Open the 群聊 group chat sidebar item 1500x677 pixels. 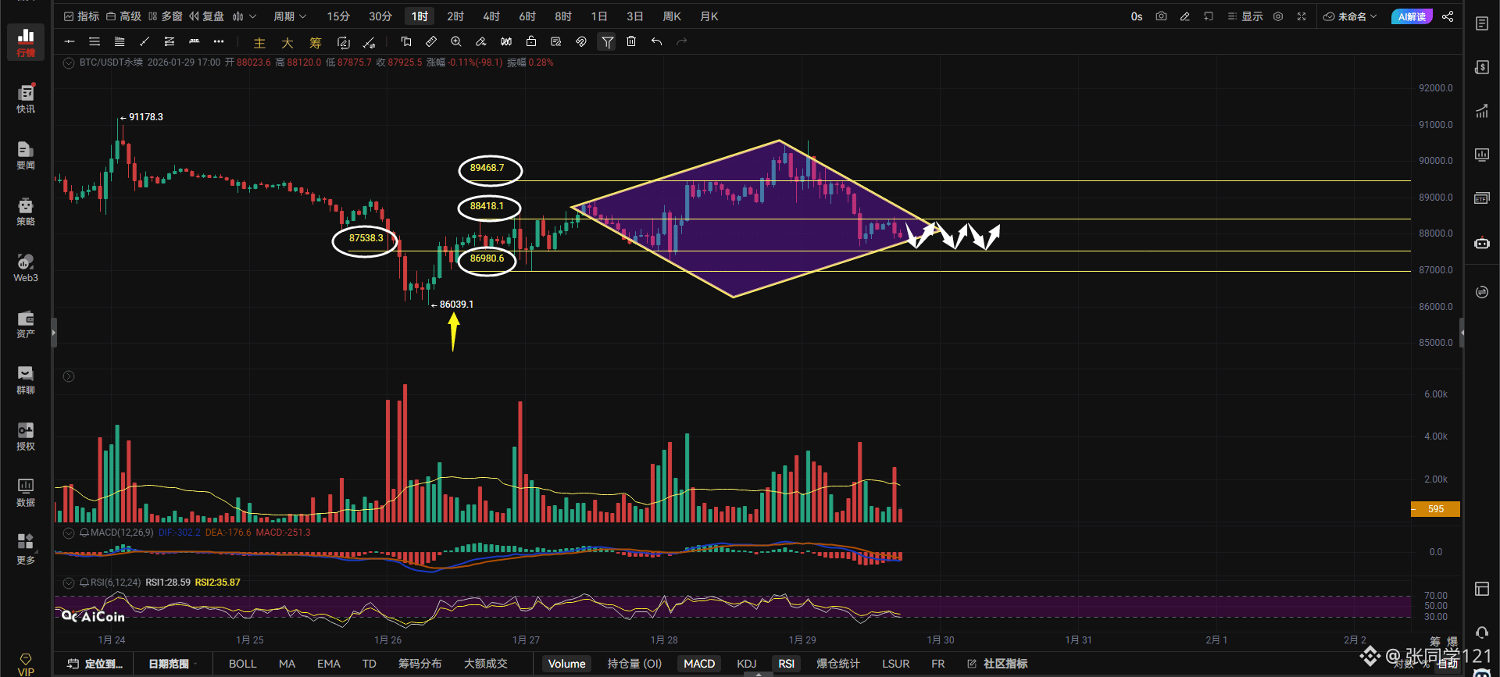pyautogui.click(x=26, y=379)
